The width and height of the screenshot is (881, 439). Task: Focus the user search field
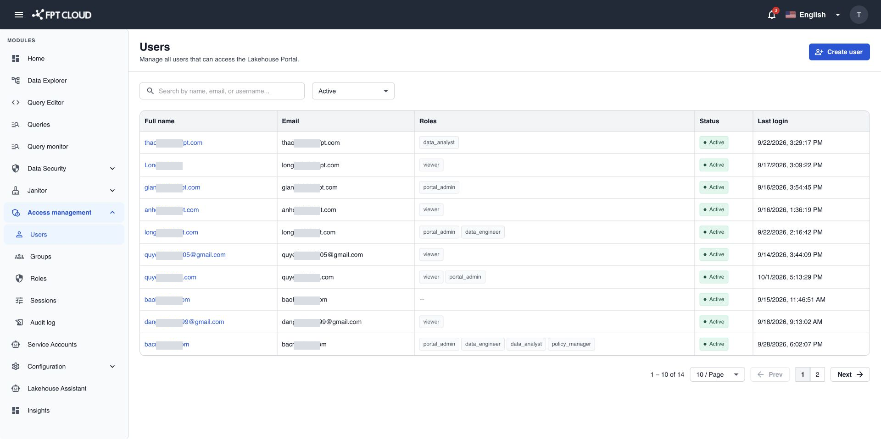point(222,91)
